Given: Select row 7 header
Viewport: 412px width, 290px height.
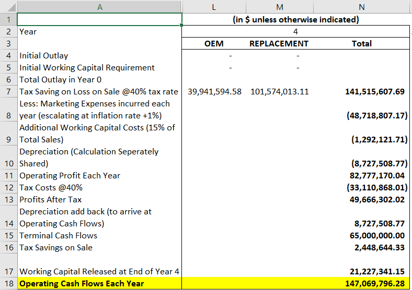Looking at the screenshot, I should tap(8, 92).
